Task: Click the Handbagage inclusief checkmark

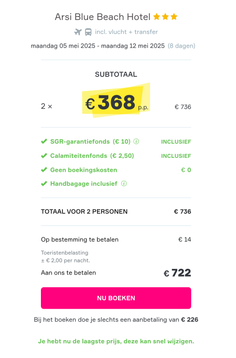Action: coord(44,183)
